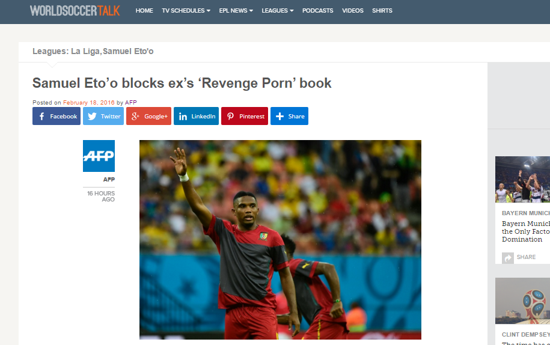This screenshot has height=345, width=550.
Task: Click the Samuel Eto'o article photo
Action: click(x=280, y=240)
